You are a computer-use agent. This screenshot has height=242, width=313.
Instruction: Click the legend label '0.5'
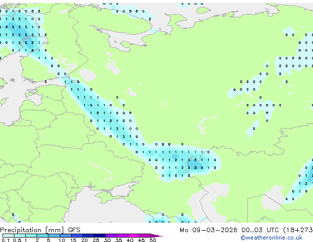tap(17, 240)
